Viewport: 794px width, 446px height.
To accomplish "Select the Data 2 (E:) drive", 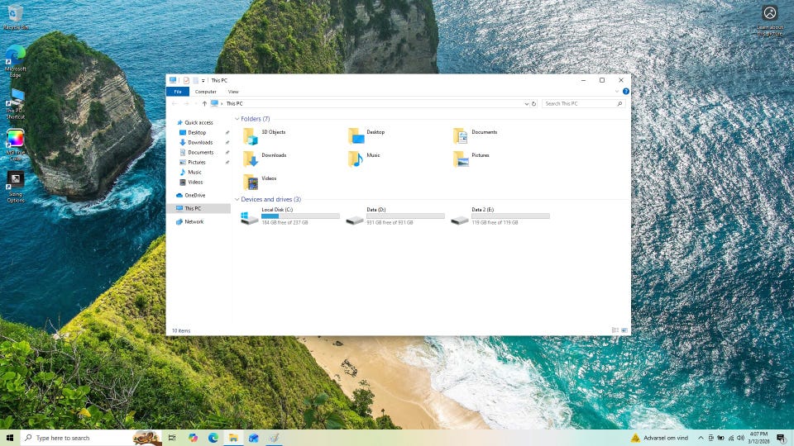I will click(500, 216).
